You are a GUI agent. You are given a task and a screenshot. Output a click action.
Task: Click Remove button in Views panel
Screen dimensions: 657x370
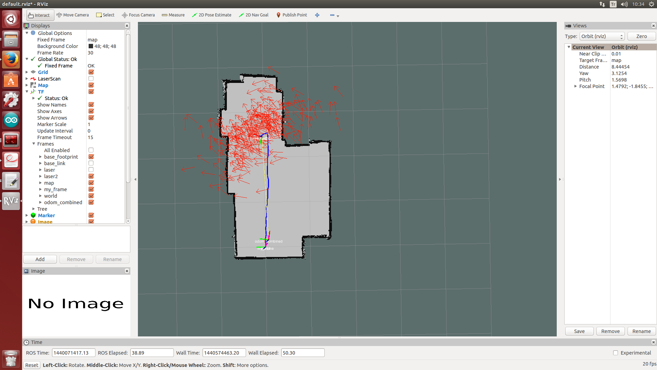click(x=610, y=331)
